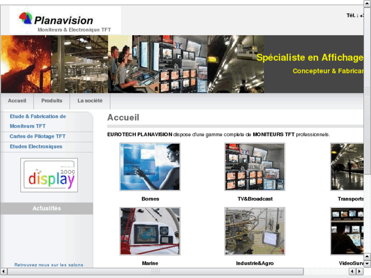Open the Transports category thumbnail
This screenshot has height=278, width=371.
coord(347,167)
